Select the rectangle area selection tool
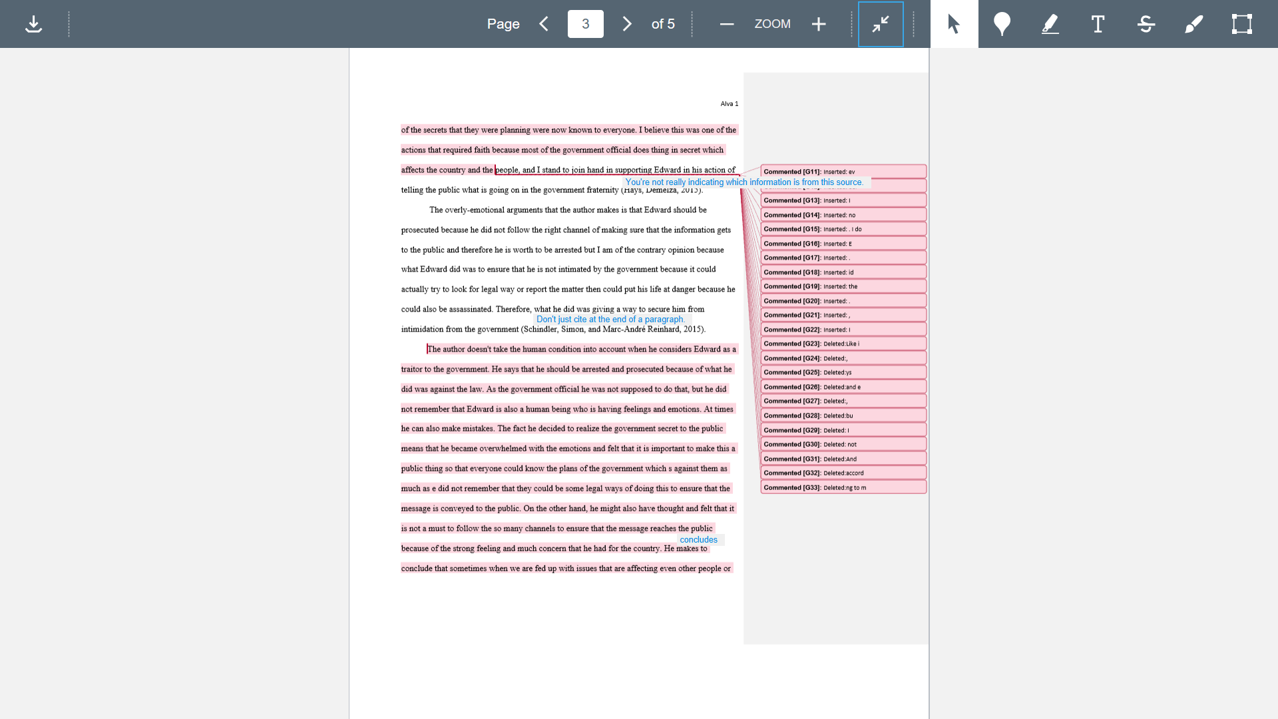The image size is (1278, 719). click(x=1242, y=24)
